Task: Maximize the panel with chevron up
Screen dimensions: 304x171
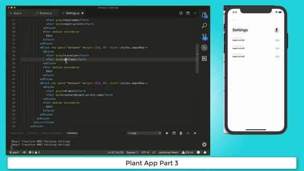Action: (188, 133)
